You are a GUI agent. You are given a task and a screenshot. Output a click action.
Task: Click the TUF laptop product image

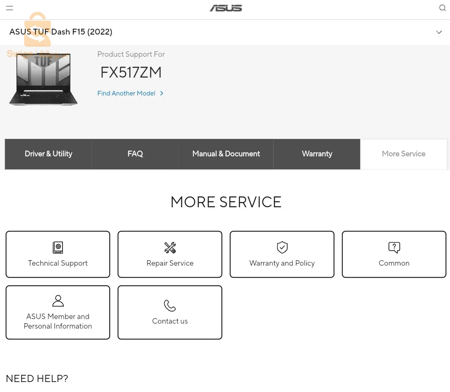tap(43, 79)
